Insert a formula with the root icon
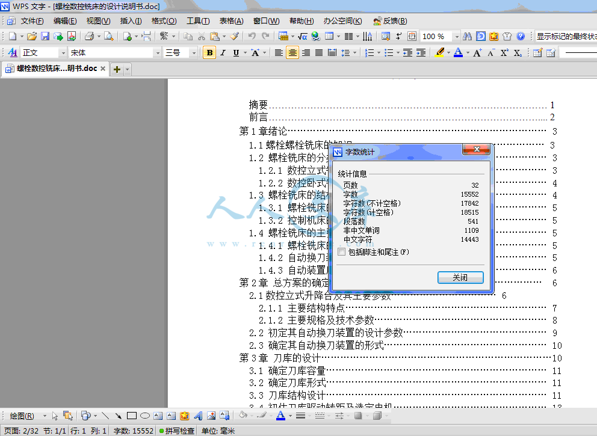The image size is (597, 436). click(x=303, y=36)
